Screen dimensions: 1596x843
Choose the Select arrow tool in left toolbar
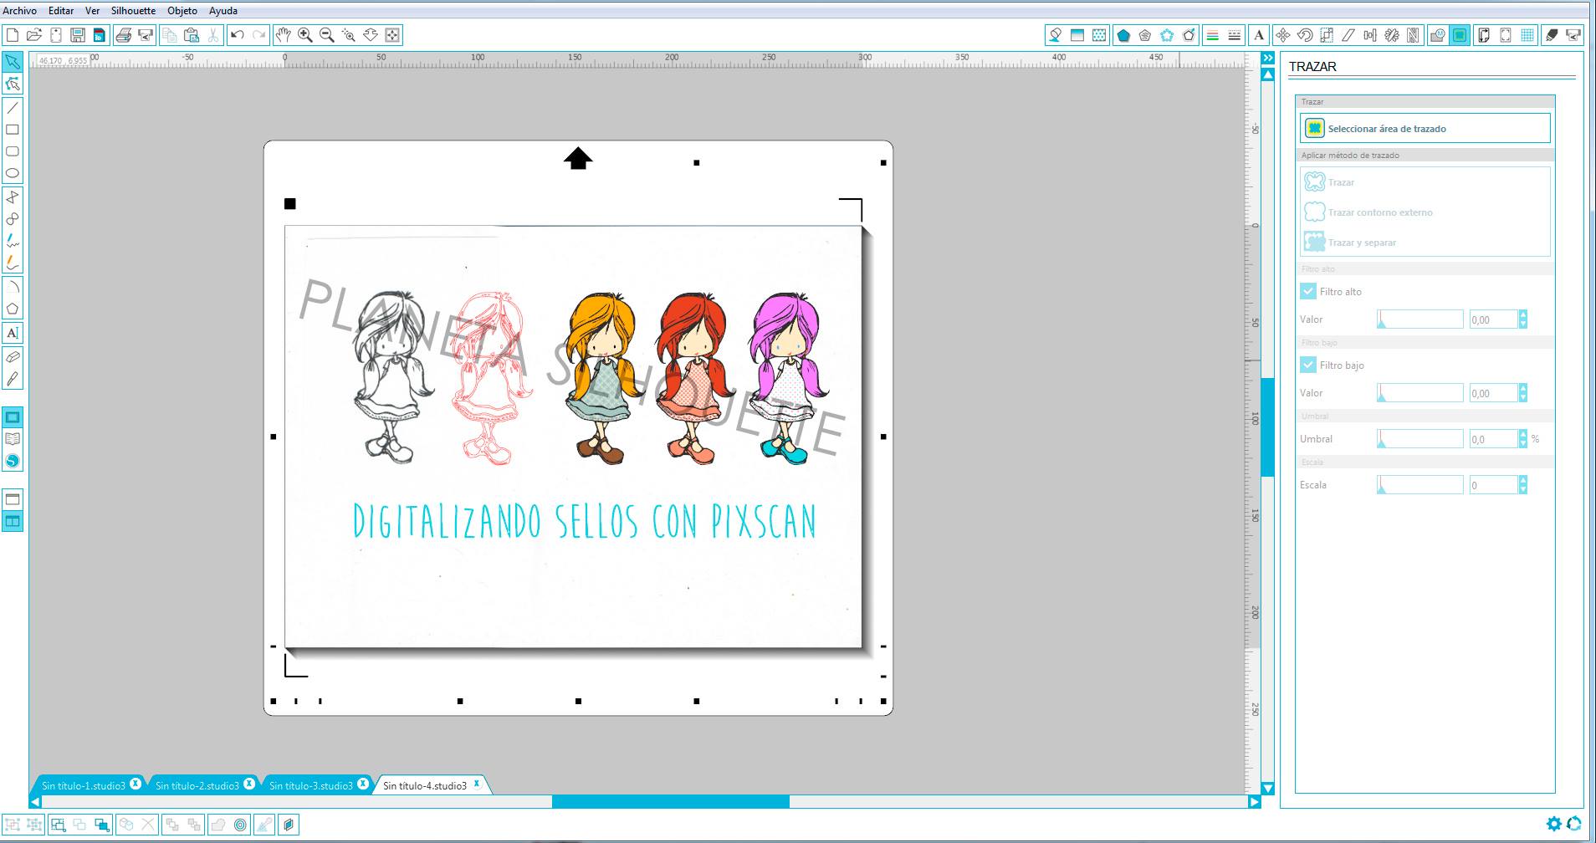[13, 62]
